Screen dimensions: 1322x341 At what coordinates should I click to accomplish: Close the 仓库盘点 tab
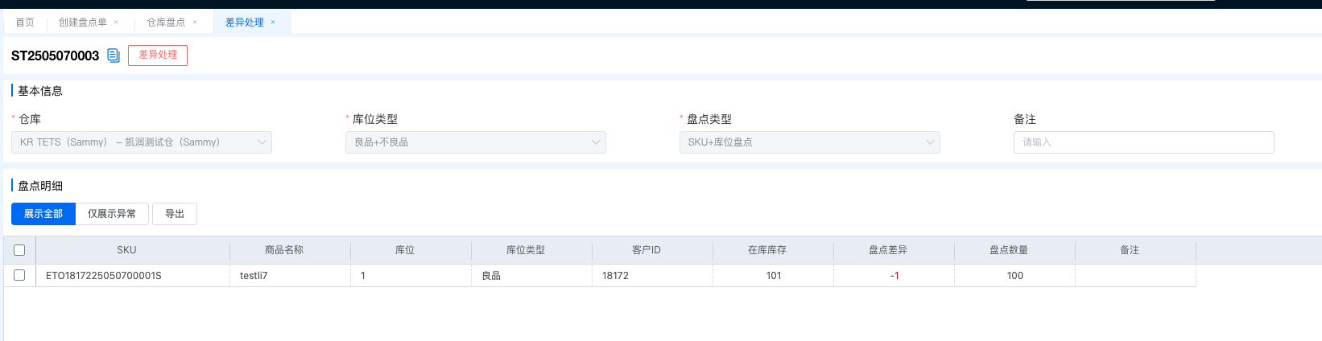[x=195, y=23]
